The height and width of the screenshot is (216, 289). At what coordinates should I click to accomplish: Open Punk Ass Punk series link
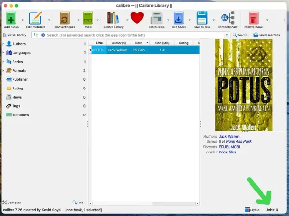click(239, 141)
